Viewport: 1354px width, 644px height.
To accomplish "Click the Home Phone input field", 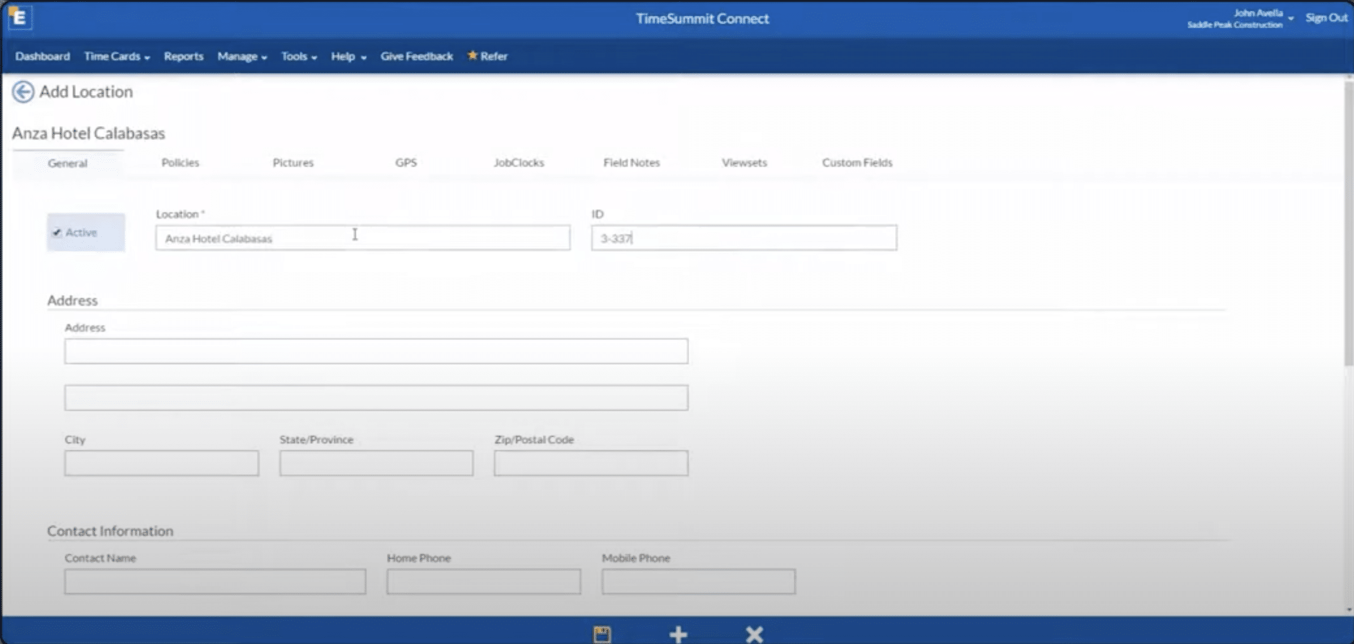I will (483, 581).
